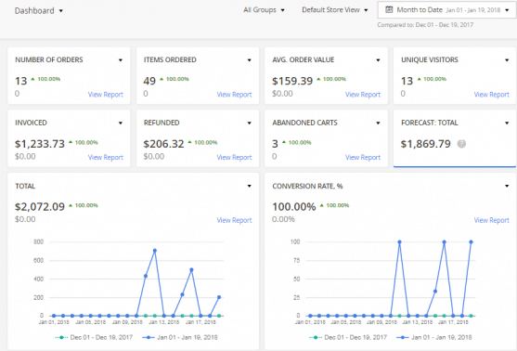View Report for Items Ordered

coord(234,95)
